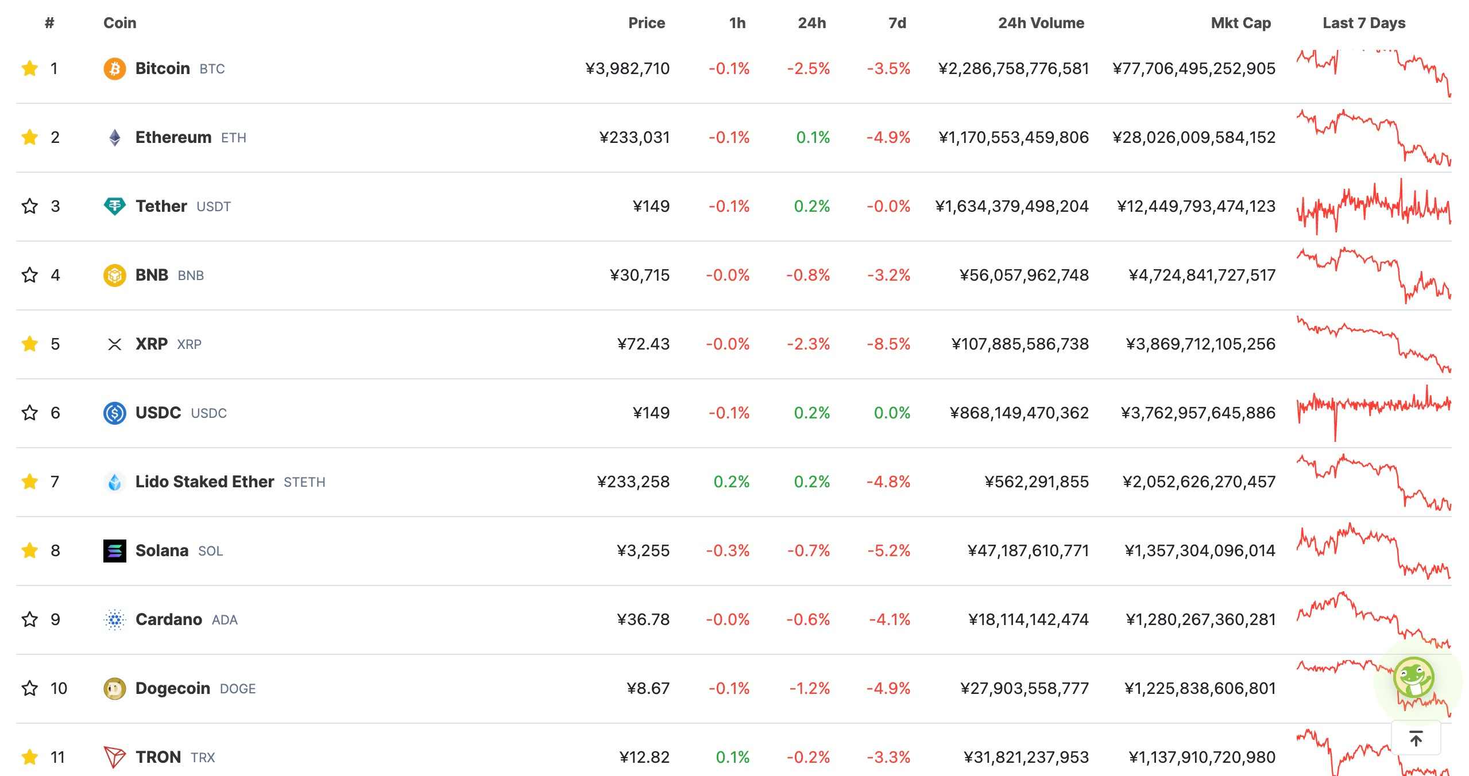Open the gecko mascot chat icon

(1414, 678)
